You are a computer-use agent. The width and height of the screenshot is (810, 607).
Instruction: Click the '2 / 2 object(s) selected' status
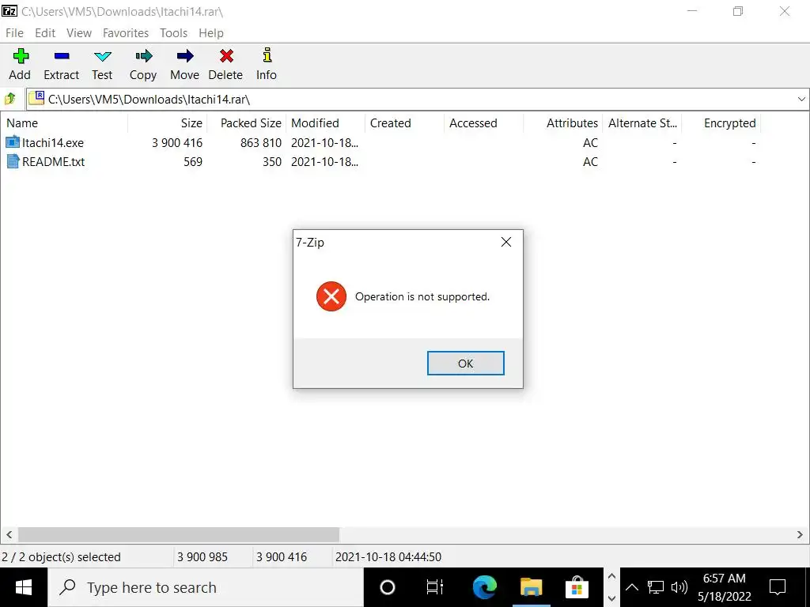point(61,557)
